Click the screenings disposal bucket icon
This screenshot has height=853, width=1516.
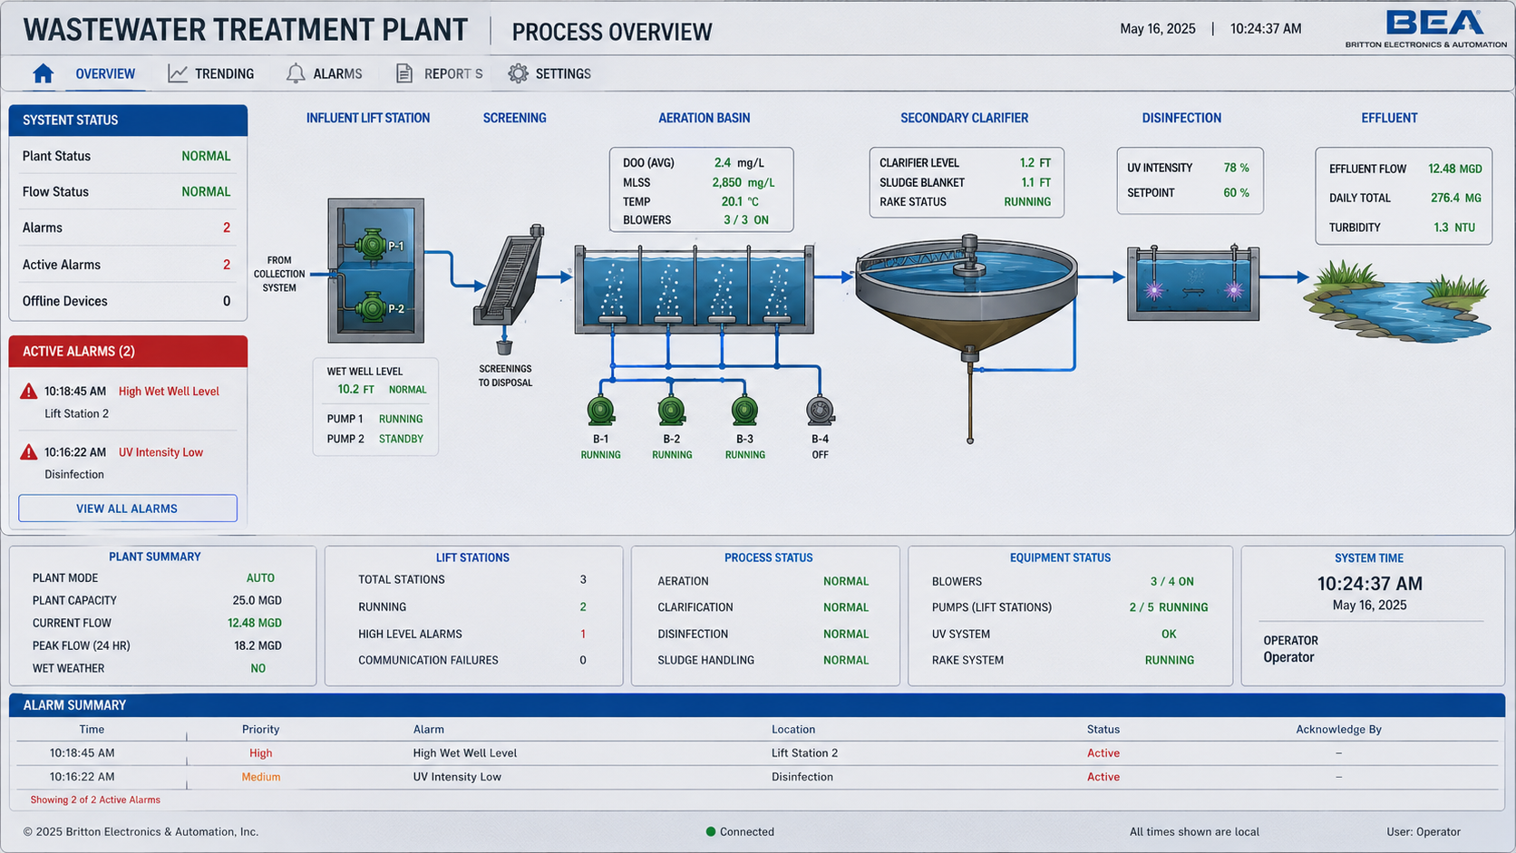coord(505,347)
